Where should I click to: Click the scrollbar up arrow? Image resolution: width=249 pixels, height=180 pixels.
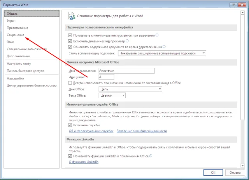(x=242, y=12)
